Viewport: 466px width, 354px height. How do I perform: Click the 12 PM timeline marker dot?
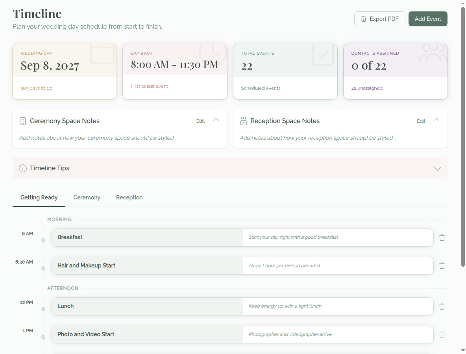43,309
